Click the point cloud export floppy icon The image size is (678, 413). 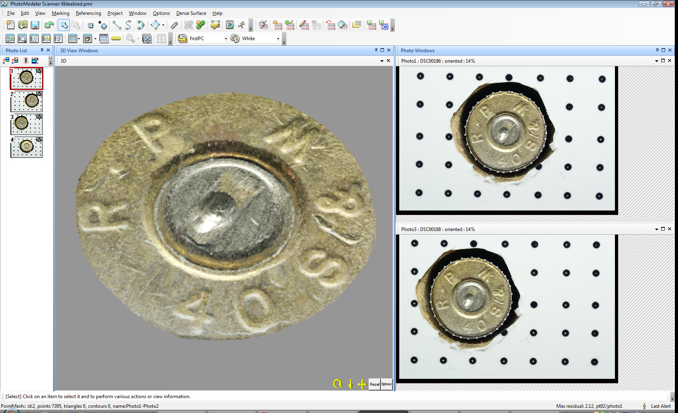pyautogui.click(x=372, y=25)
